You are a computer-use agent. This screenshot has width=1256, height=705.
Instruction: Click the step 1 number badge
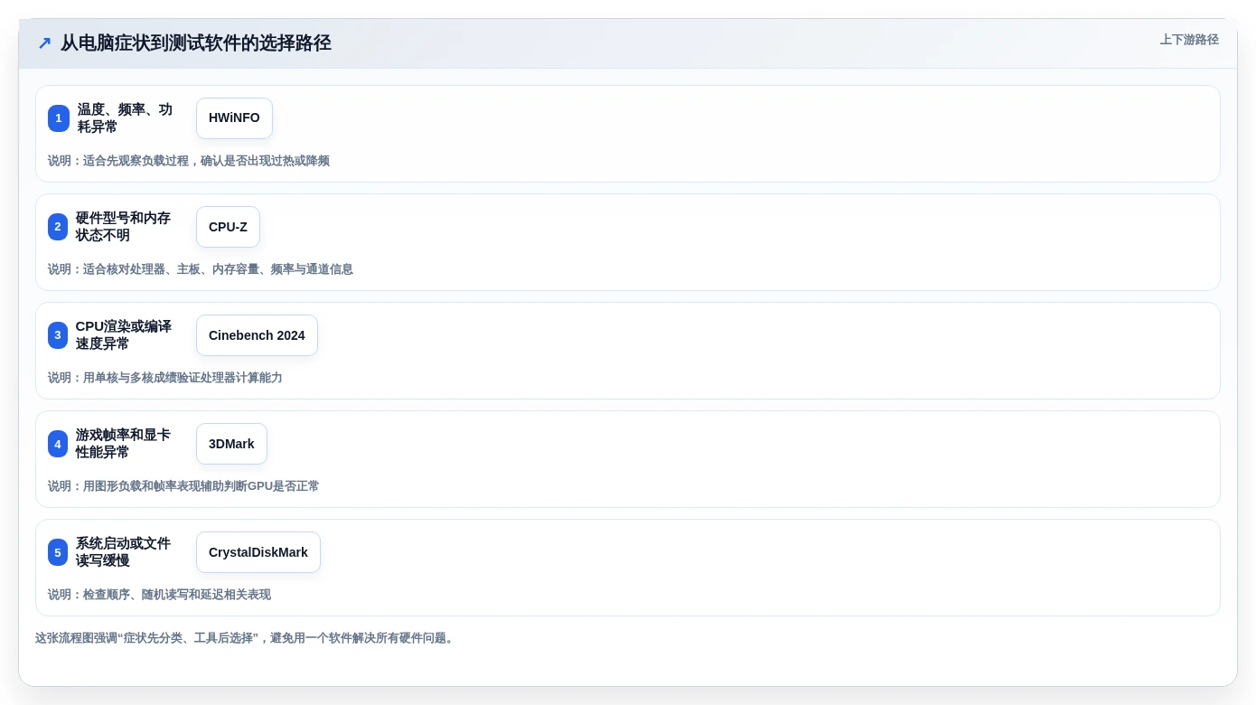click(x=58, y=118)
